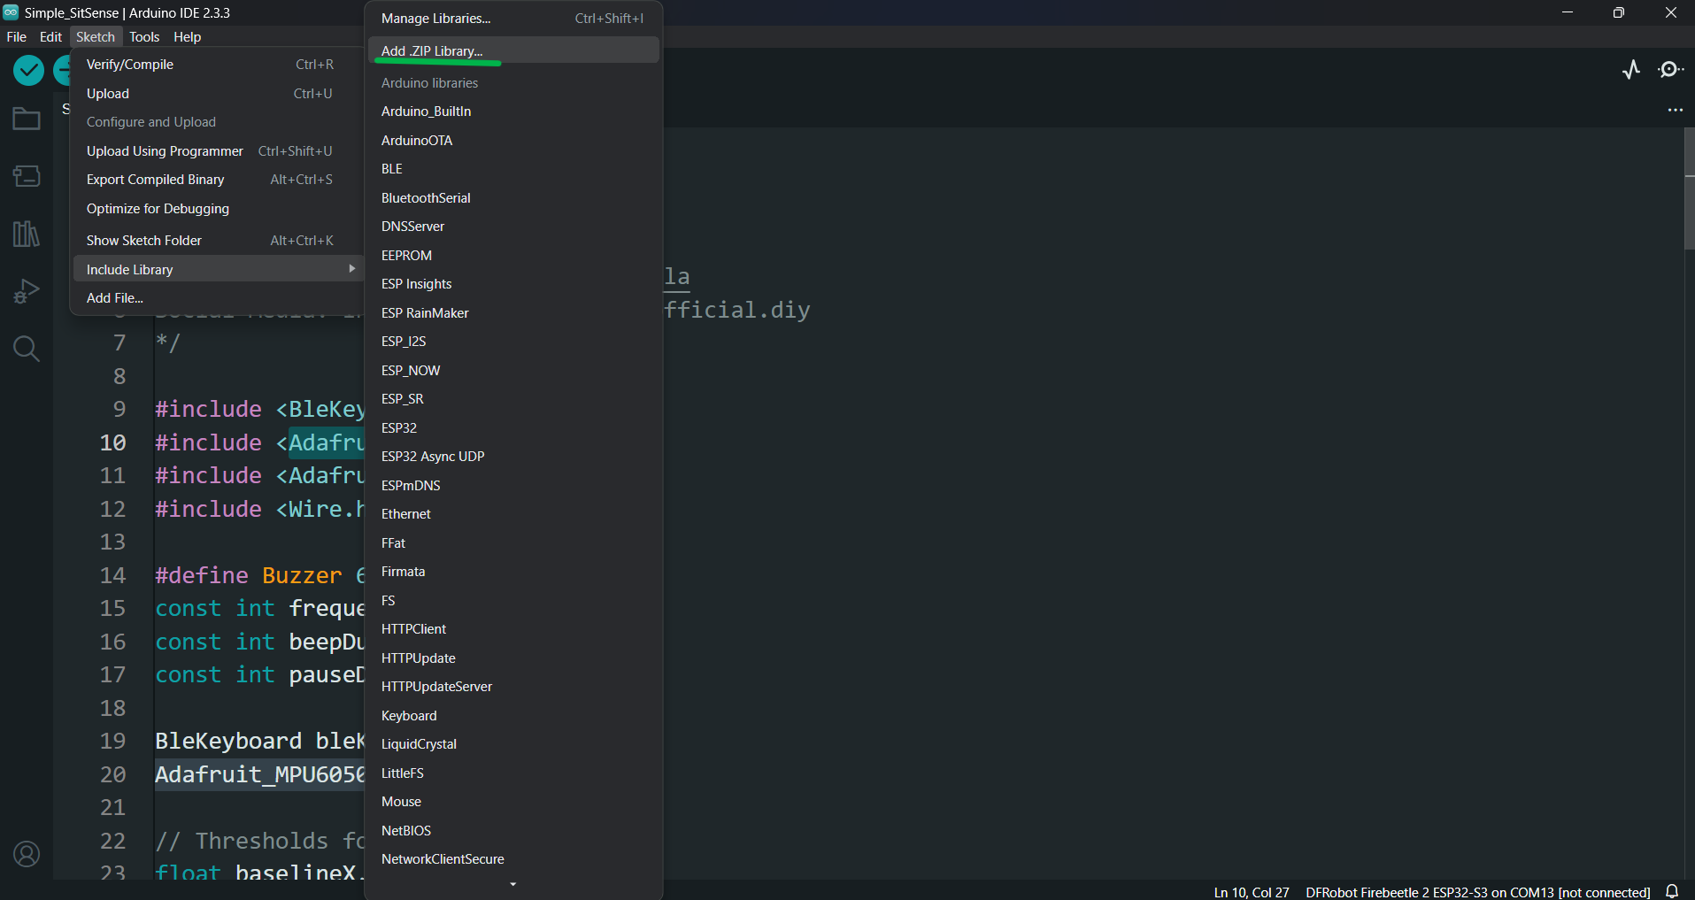The width and height of the screenshot is (1695, 900).
Task: Include the NetworkClientSecure library
Action: 513,859
